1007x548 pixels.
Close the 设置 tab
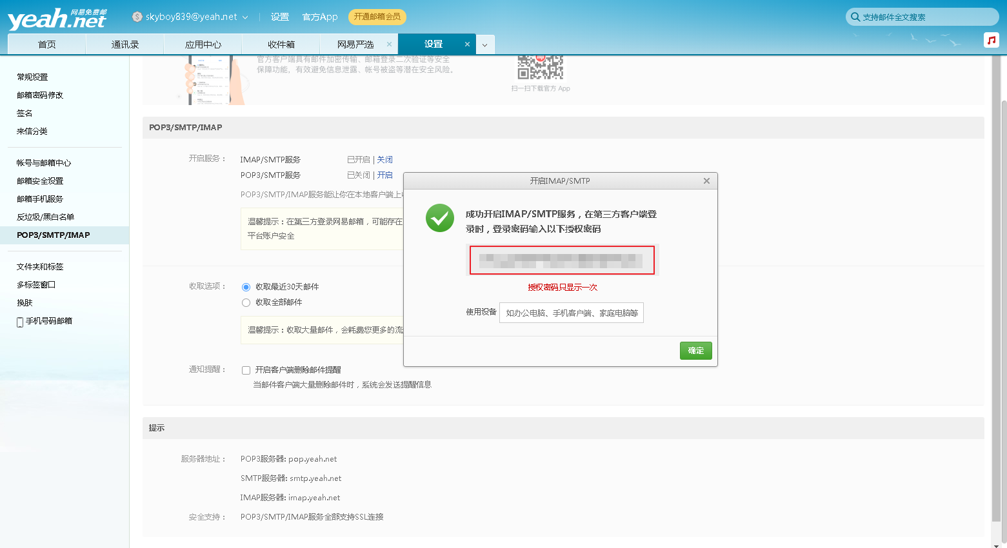click(467, 44)
